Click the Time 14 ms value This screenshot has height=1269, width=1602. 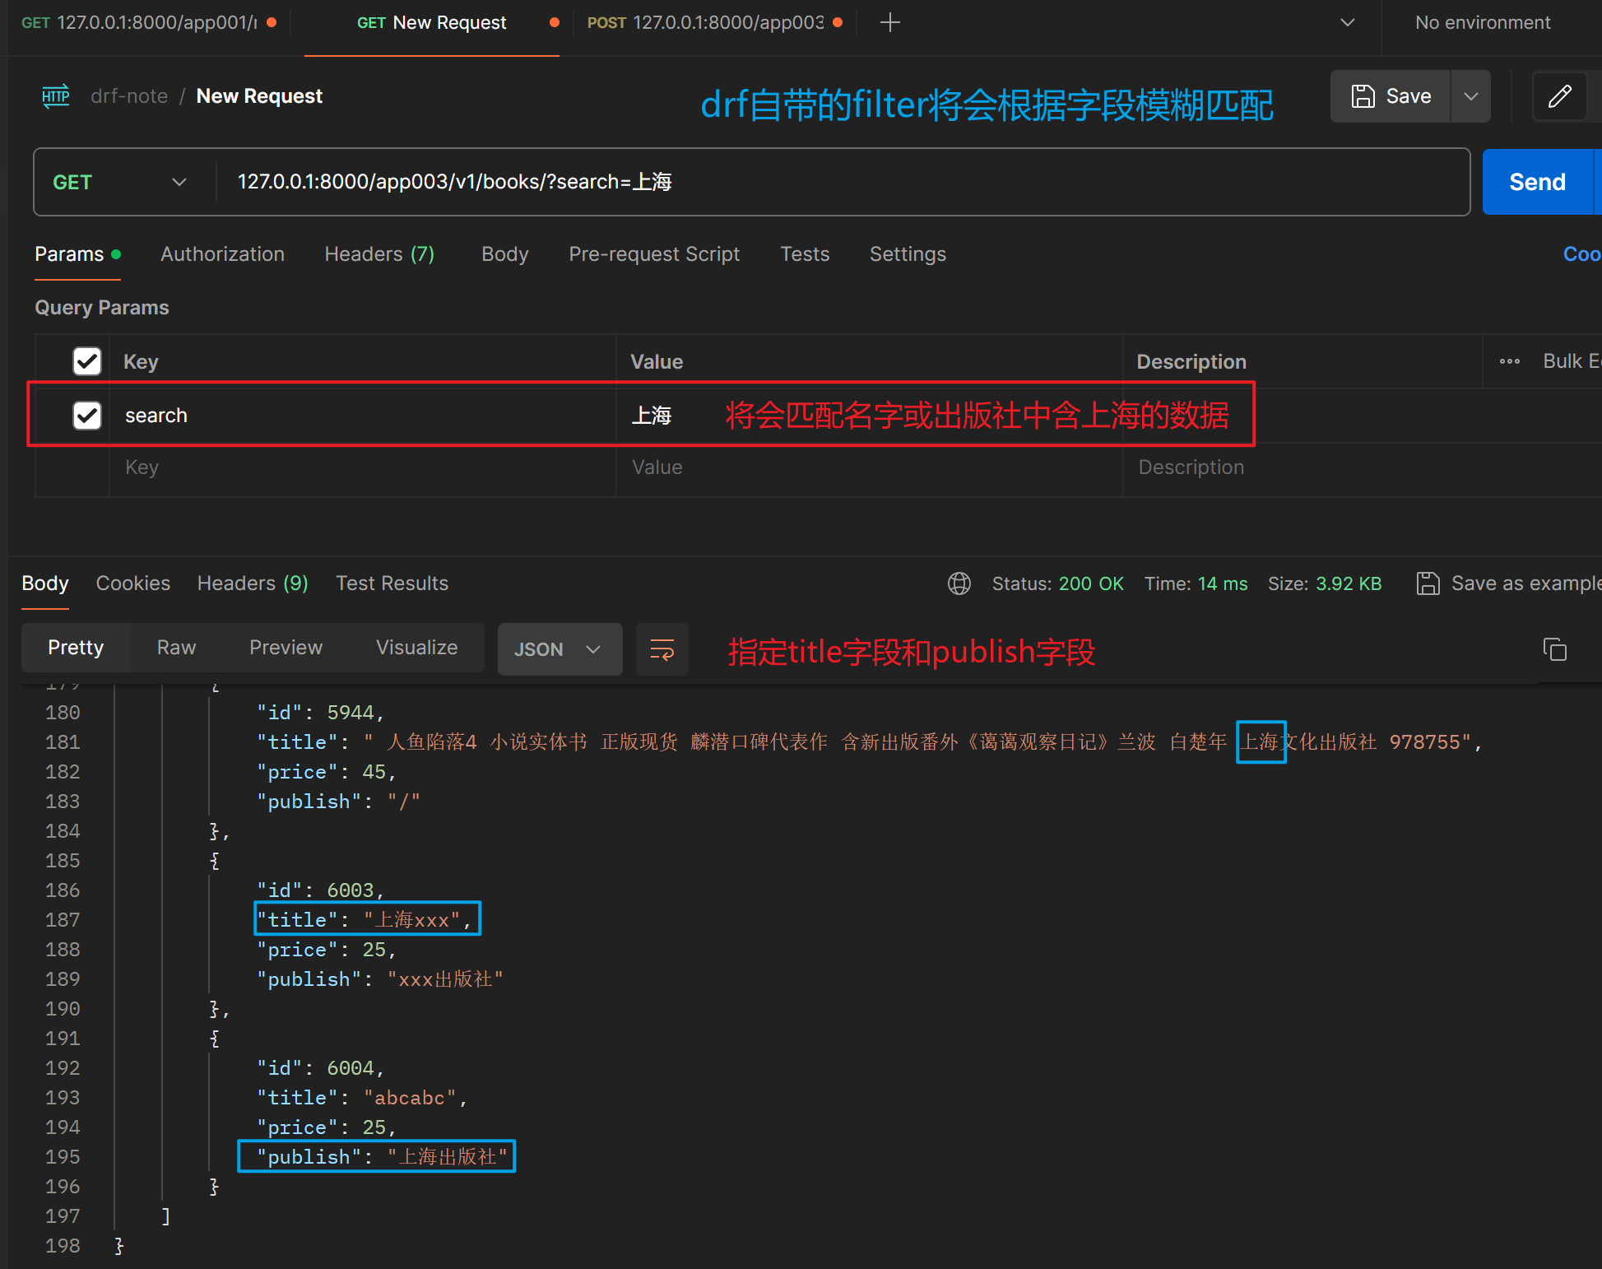coord(1223,583)
